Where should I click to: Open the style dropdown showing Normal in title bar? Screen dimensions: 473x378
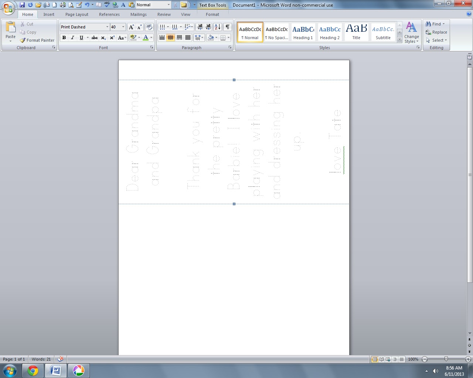(x=169, y=5)
